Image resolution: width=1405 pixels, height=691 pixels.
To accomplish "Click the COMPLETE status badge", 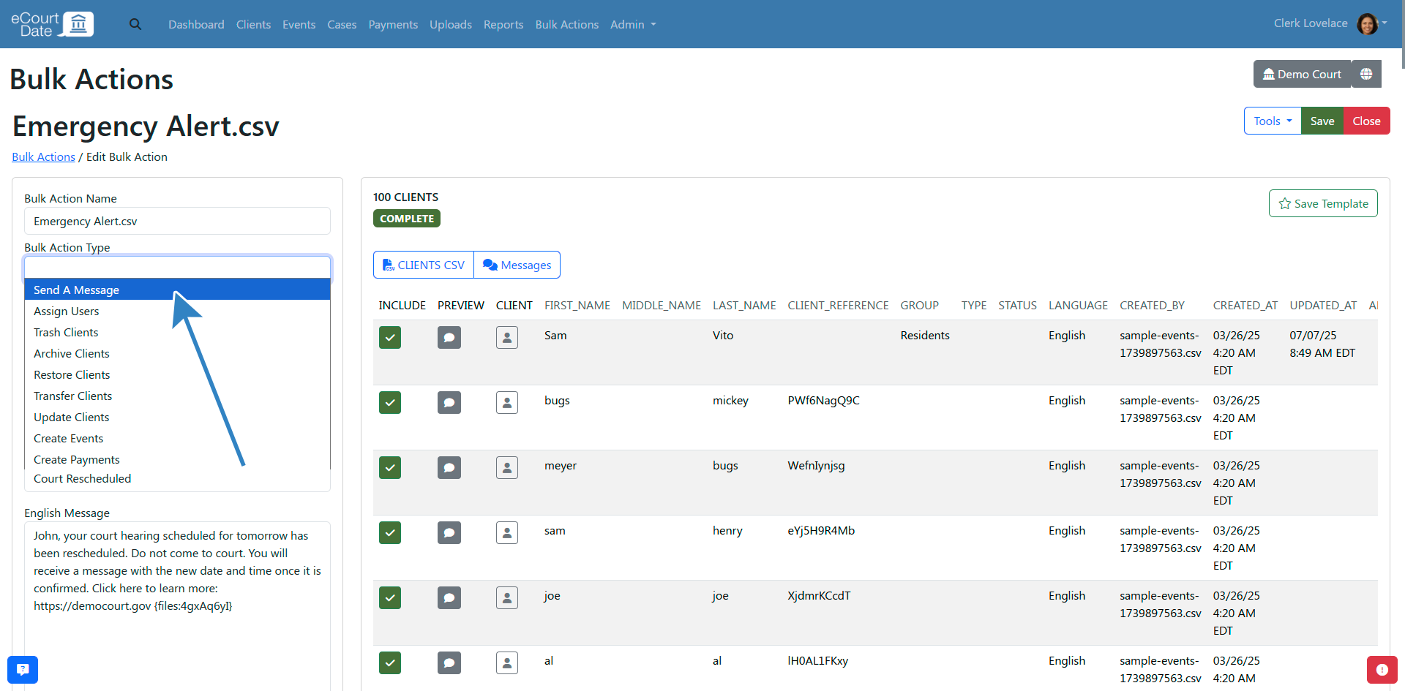I will click(407, 219).
